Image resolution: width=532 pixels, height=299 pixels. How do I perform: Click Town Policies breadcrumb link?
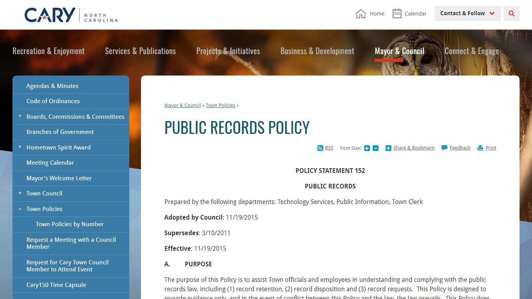pyautogui.click(x=220, y=106)
